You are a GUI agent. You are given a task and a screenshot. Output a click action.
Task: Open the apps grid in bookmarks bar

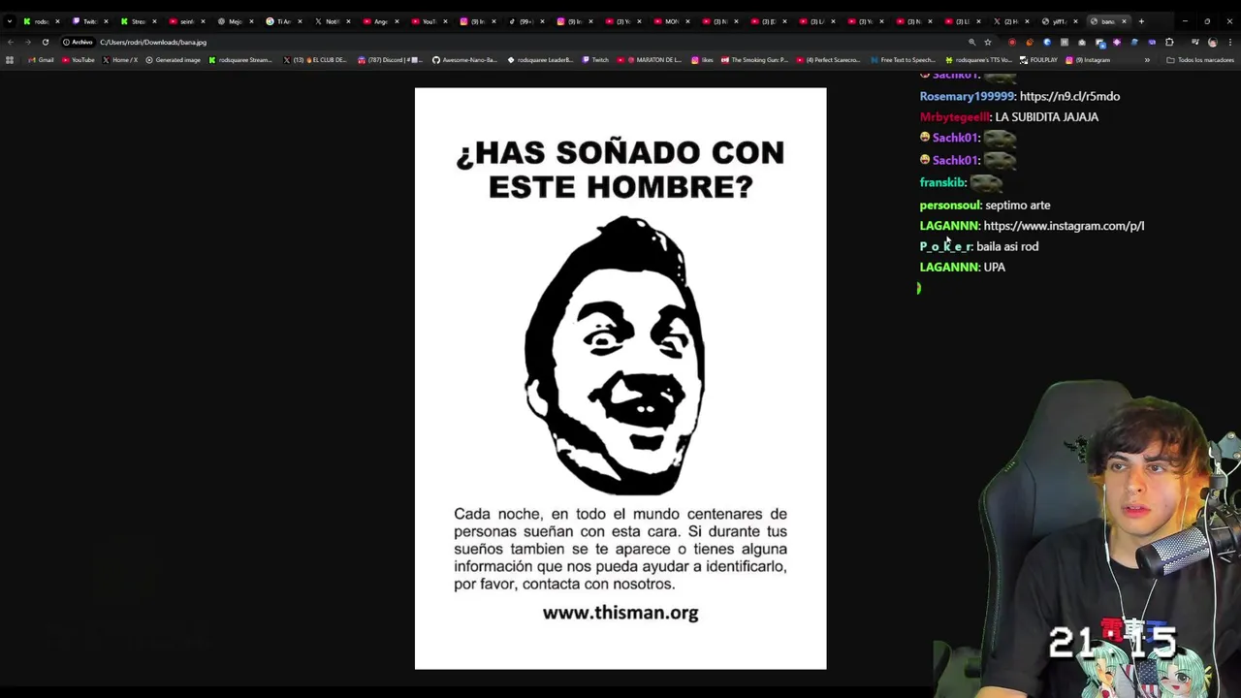(10, 60)
